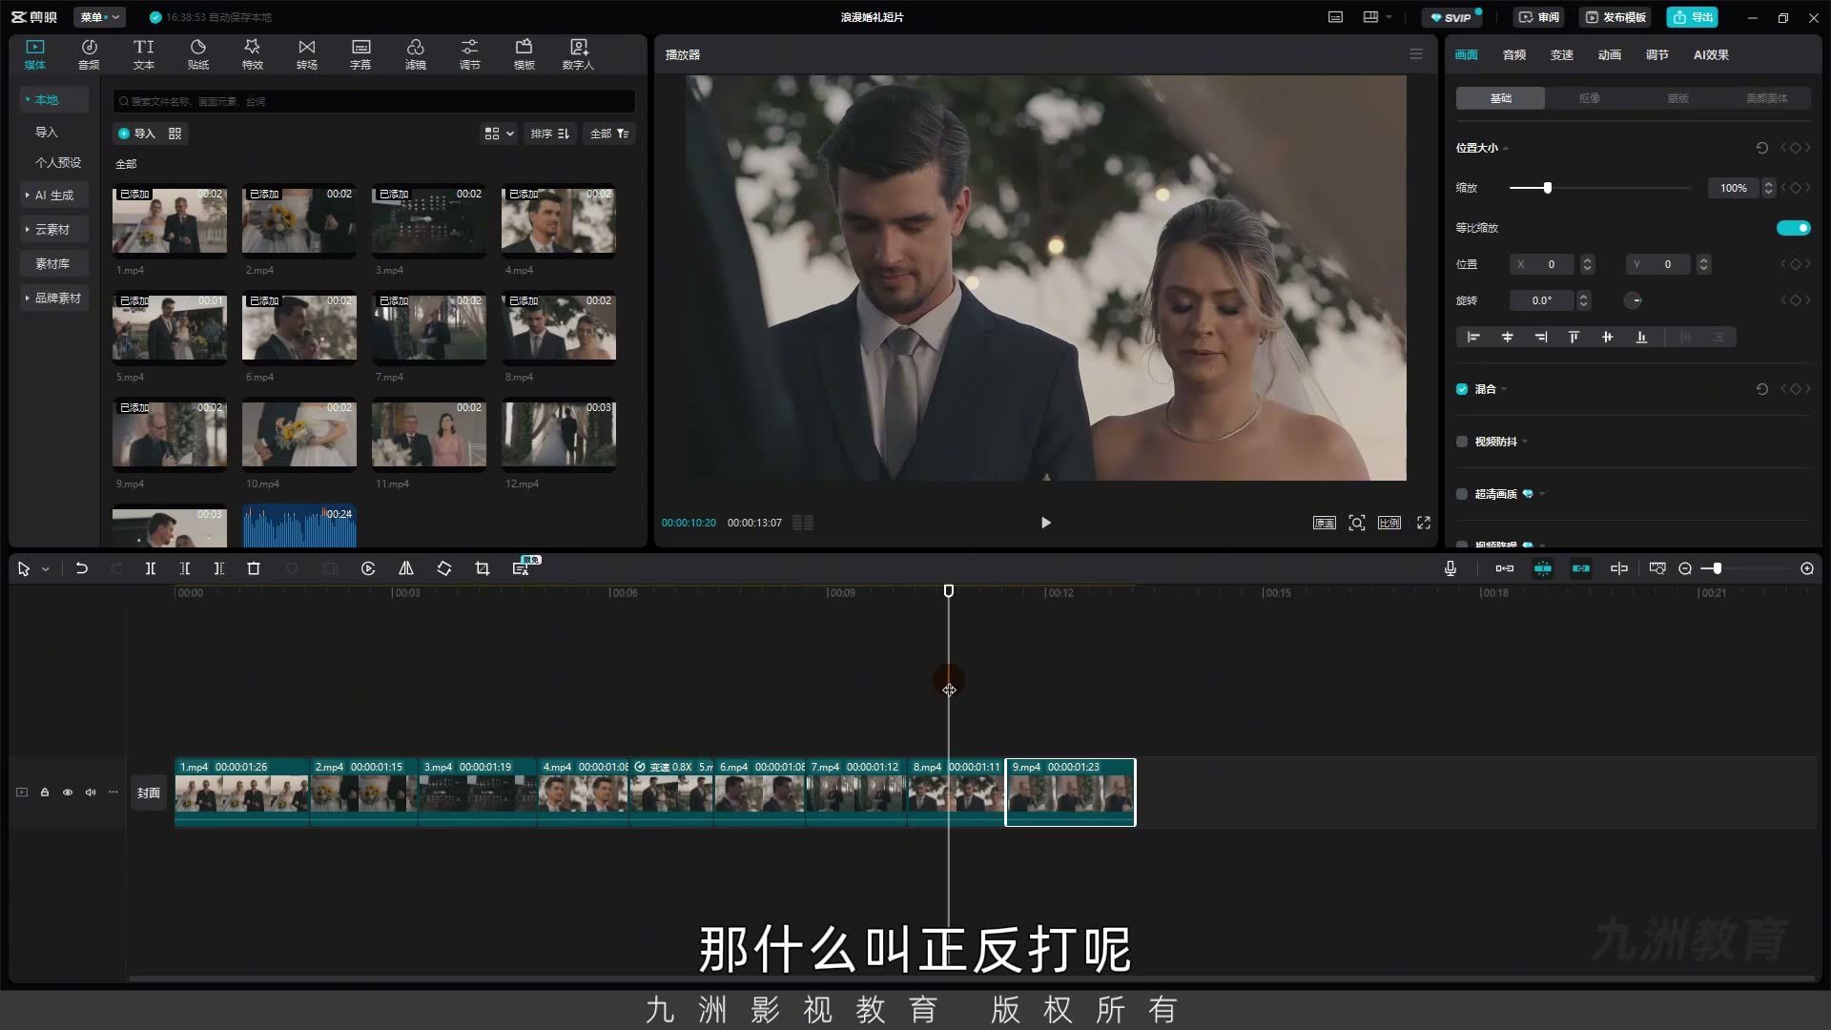Enable the 超清画质 checkbox

point(1462,494)
